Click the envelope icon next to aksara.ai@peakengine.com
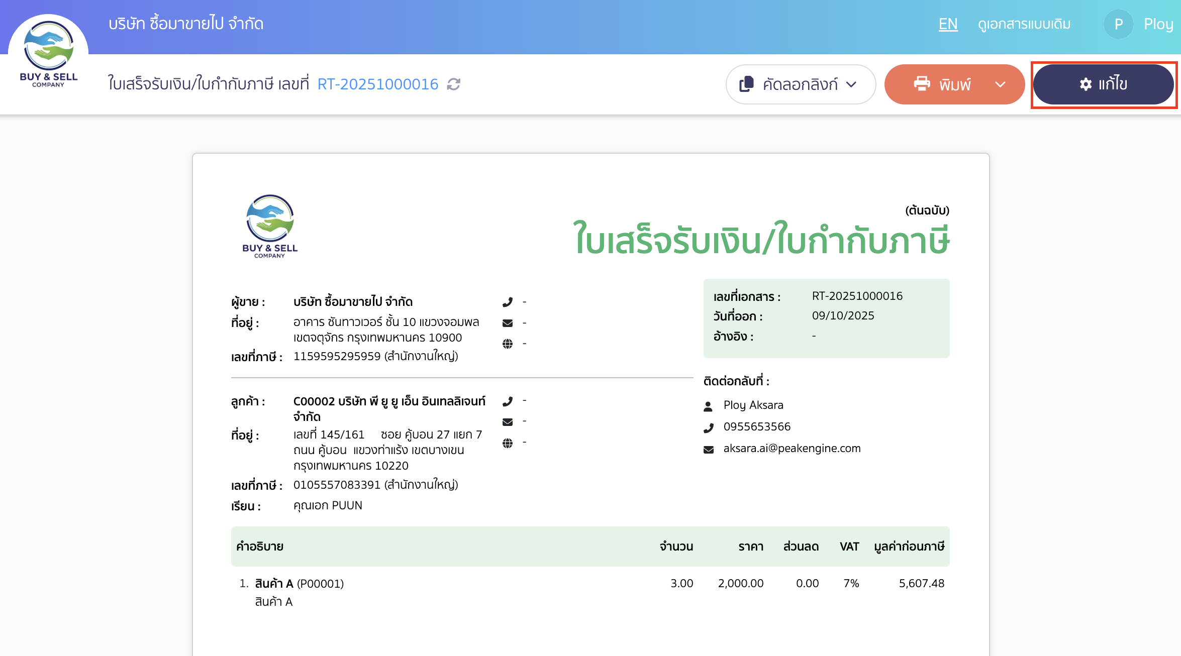 click(708, 449)
